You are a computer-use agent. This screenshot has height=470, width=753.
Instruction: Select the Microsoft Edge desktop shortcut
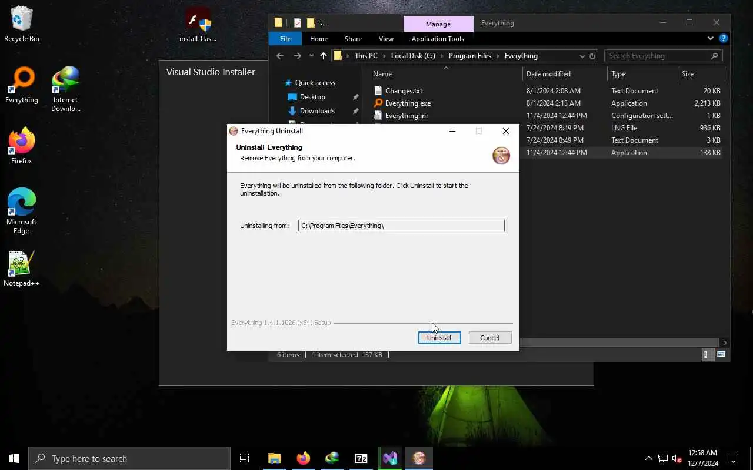22,211
